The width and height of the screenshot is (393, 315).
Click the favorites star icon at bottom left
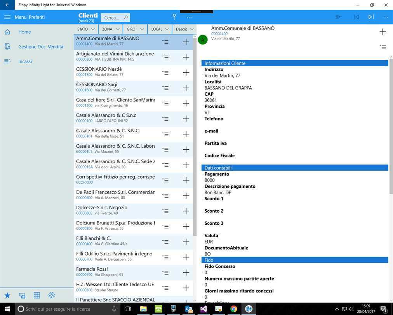[x=7, y=296]
